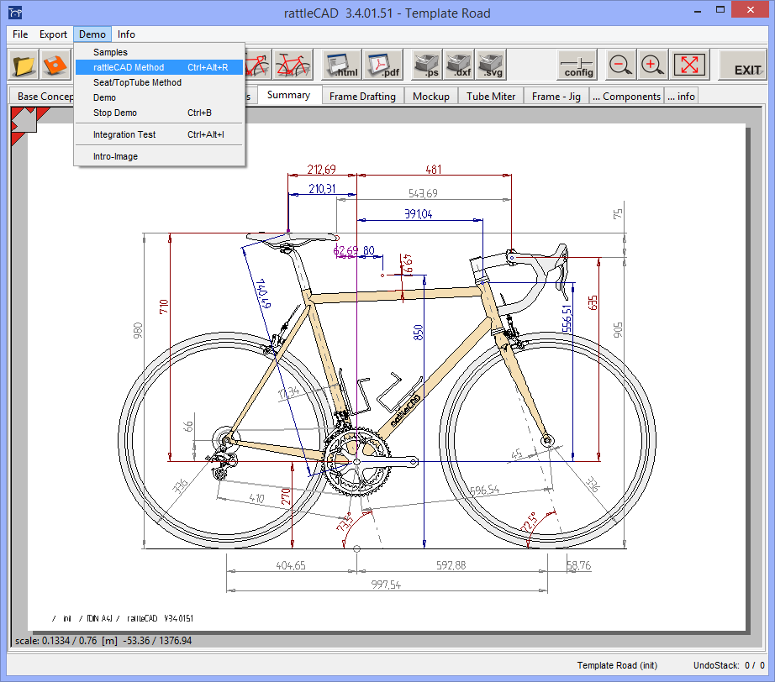The image size is (775, 682).
Task: Switch to the ... info tab
Action: [x=681, y=97]
